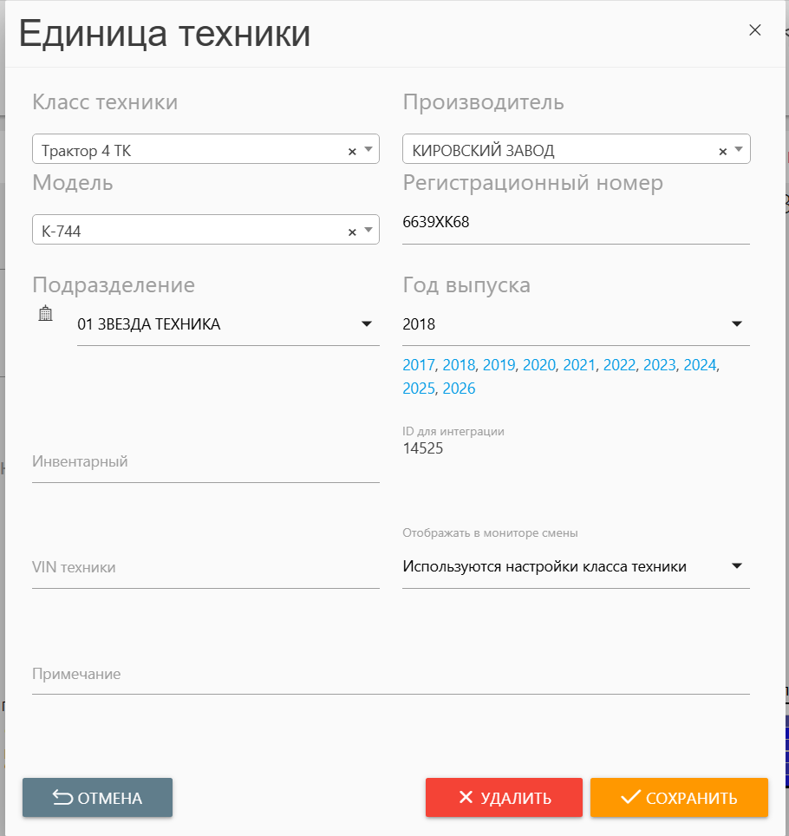Focus the Инвентарный input field
The width and height of the screenshot is (789, 836).
[x=205, y=463]
